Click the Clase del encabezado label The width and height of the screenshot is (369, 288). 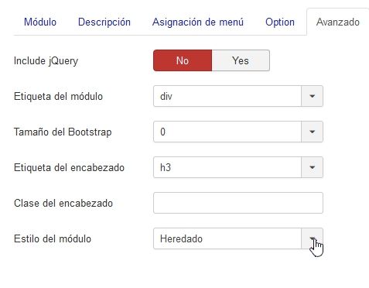click(x=63, y=203)
